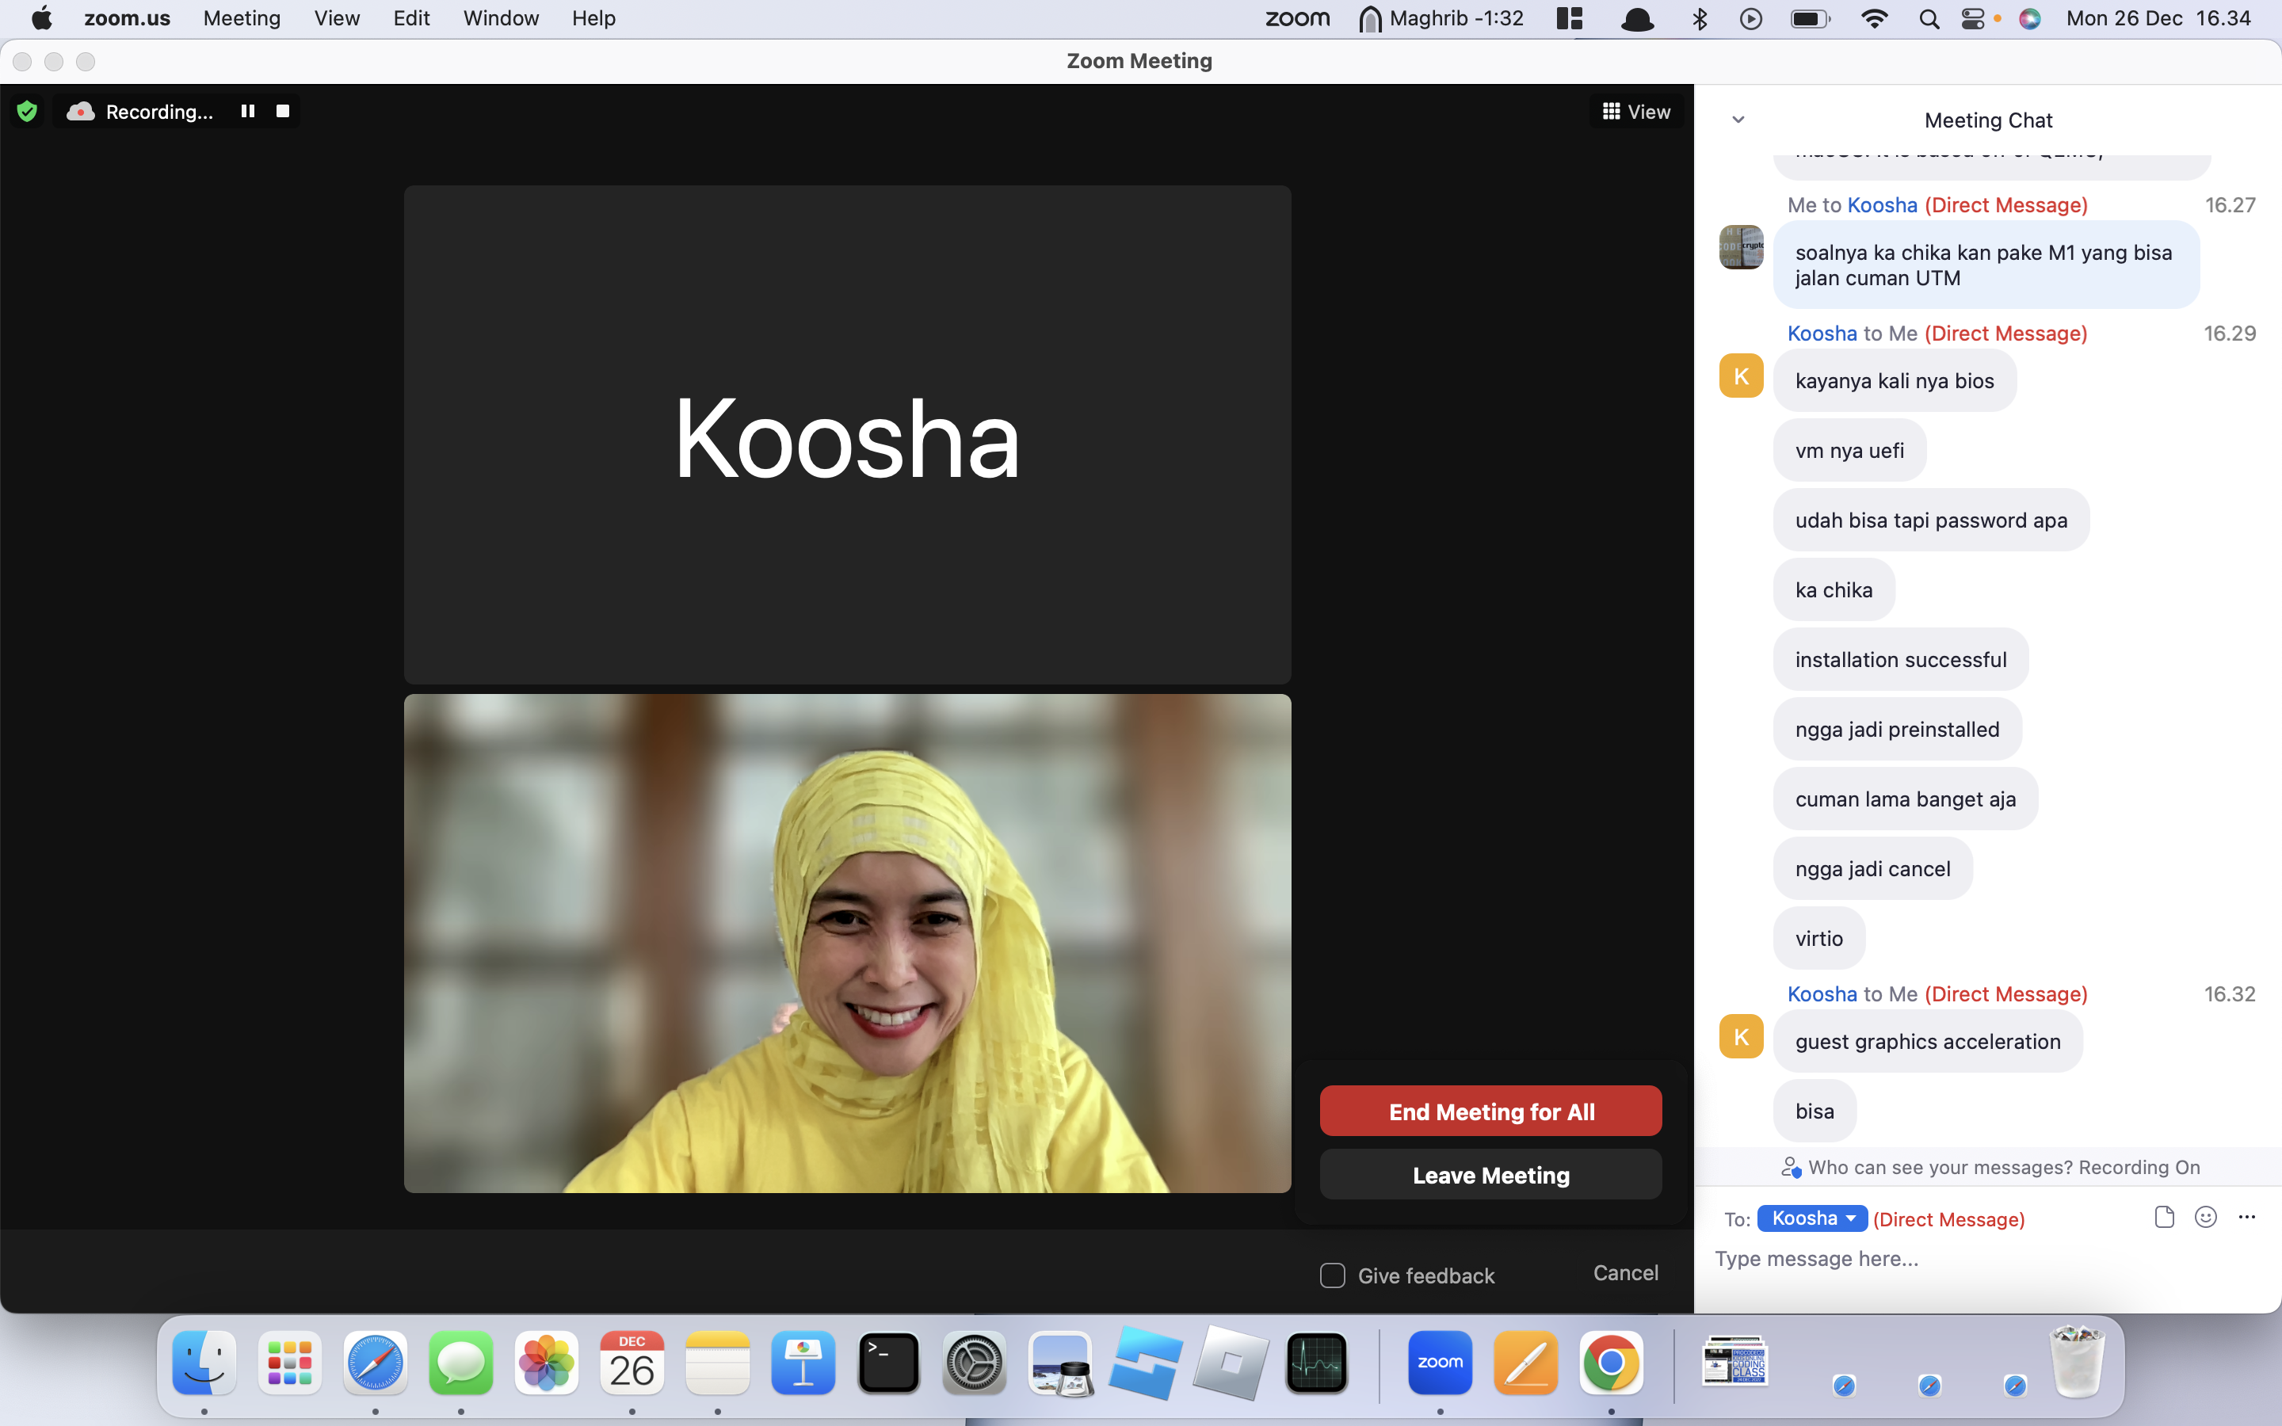Open Pages from the Dock

[1526, 1362]
